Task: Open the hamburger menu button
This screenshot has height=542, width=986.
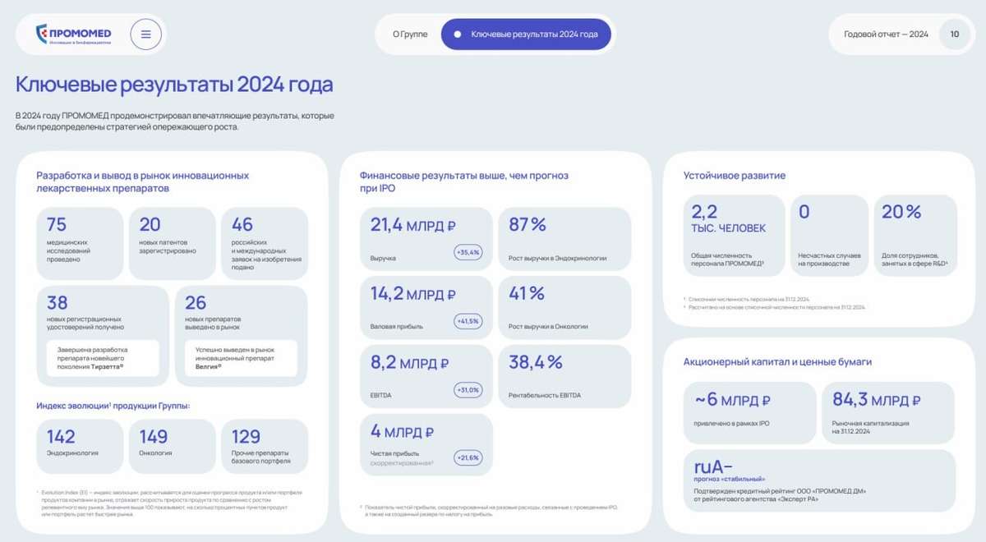Action: (x=145, y=34)
